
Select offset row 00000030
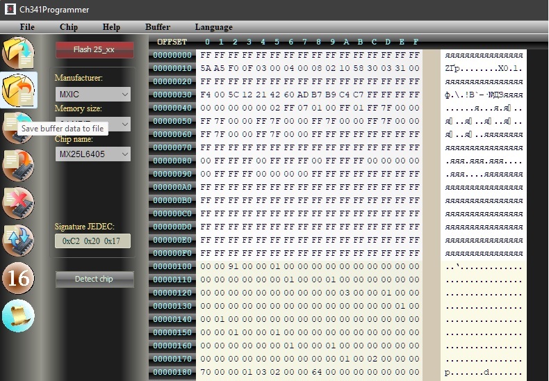click(172, 95)
